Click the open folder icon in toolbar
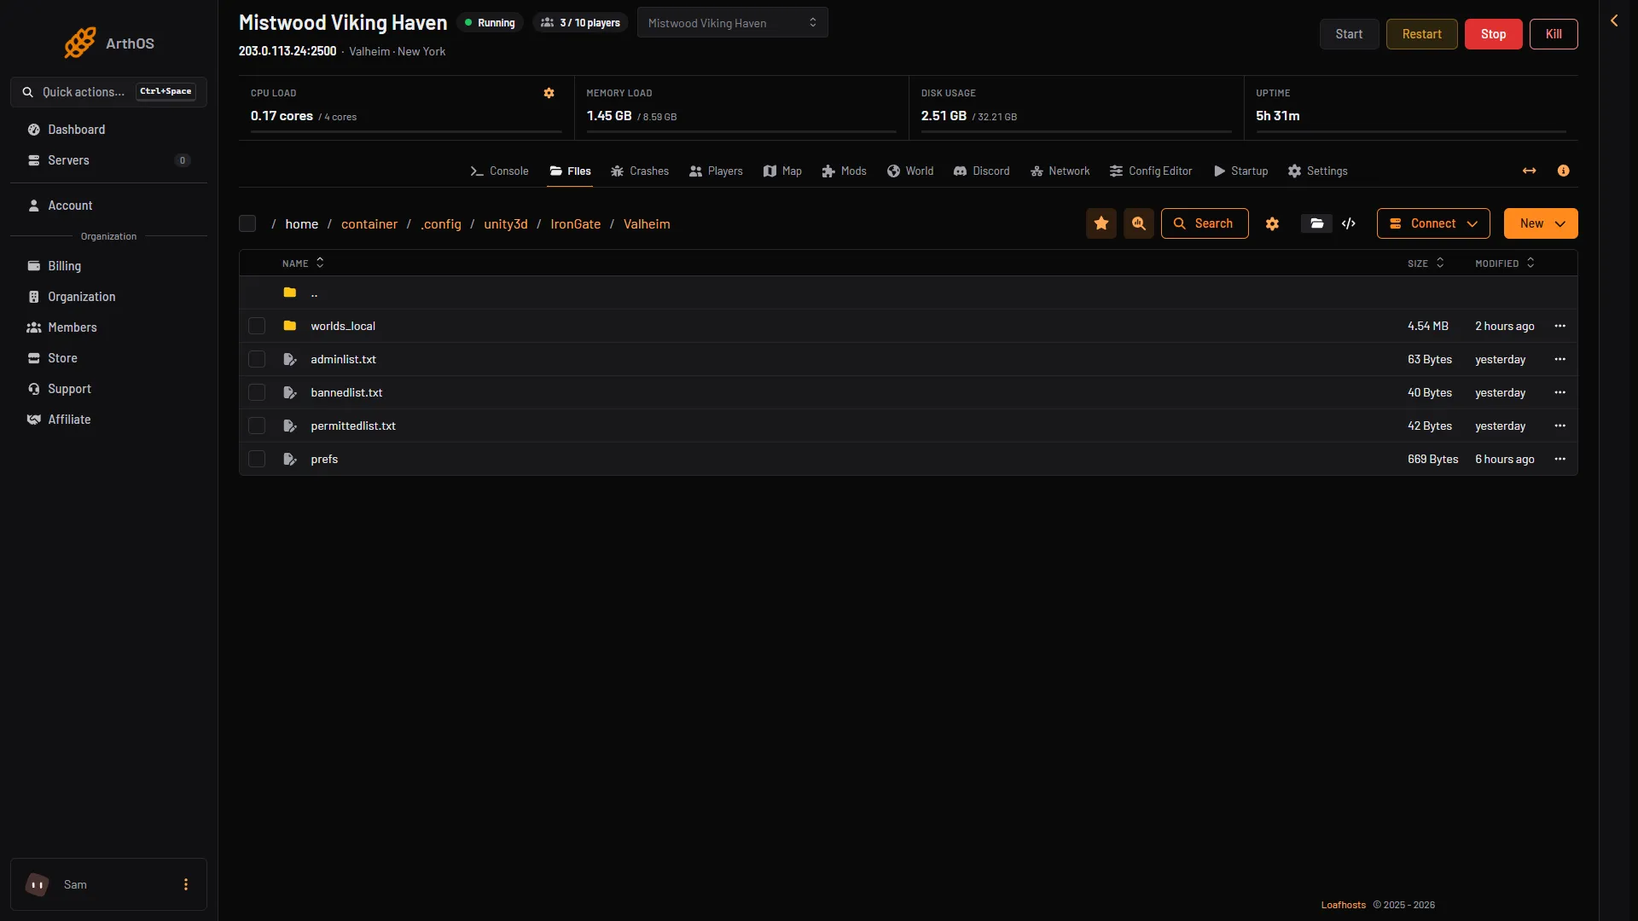 pyautogui.click(x=1317, y=223)
